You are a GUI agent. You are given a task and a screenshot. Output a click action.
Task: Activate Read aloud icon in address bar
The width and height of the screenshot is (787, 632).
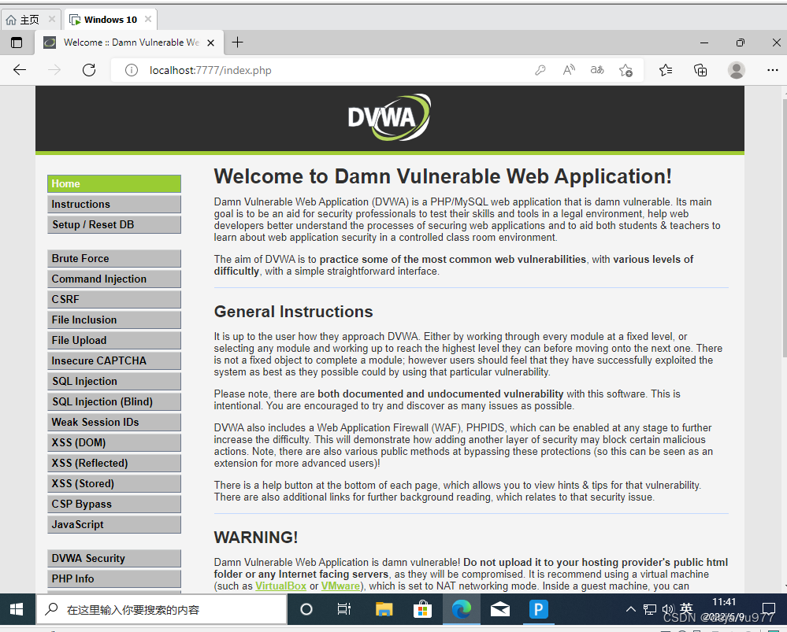pos(569,70)
